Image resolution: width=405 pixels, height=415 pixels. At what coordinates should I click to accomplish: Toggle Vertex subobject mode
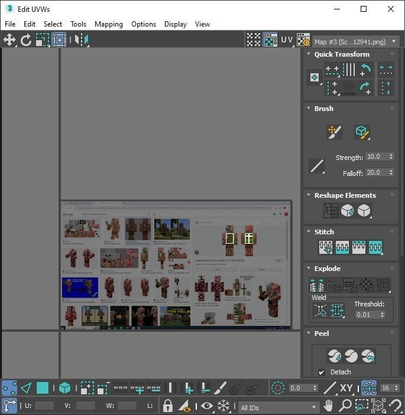click(9, 388)
